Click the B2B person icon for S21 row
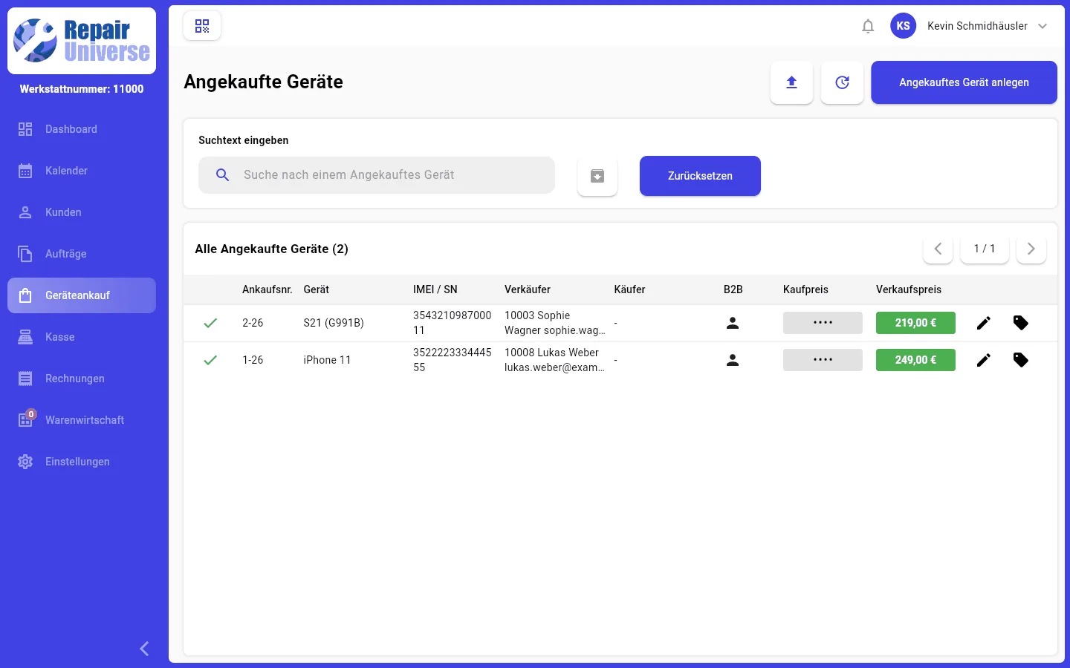 click(x=733, y=323)
